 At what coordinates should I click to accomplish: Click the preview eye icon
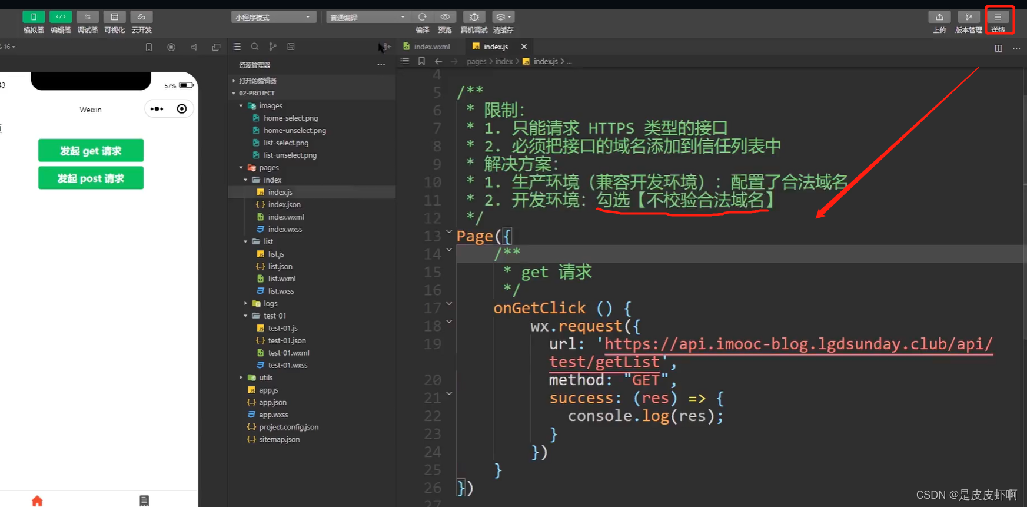coord(445,17)
